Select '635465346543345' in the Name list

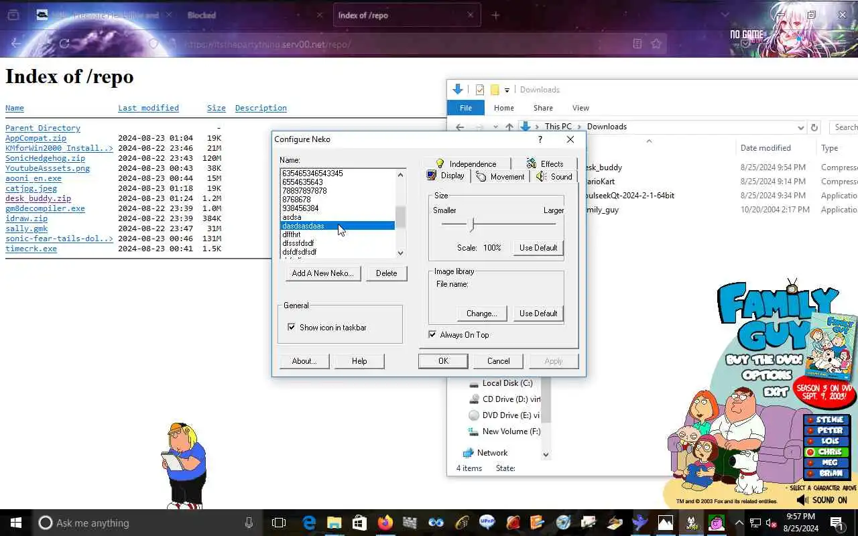pyautogui.click(x=337, y=174)
